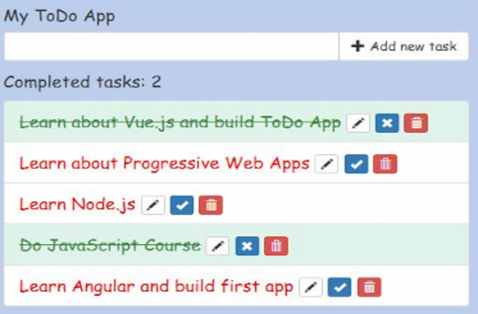The height and width of the screenshot is (314, 478).
Task: Check off the Learn Node.js task
Action: (182, 205)
